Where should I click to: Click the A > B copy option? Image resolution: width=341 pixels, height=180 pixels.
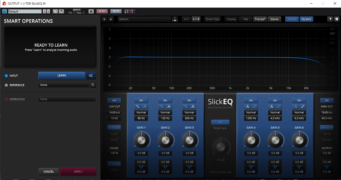click(196, 19)
